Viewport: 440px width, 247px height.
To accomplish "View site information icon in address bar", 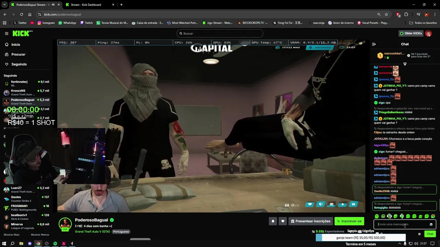I will click(40, 14).
